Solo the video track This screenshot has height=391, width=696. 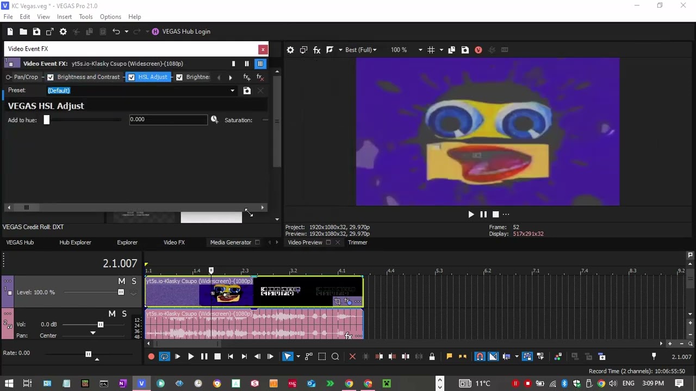coord(134,281)
